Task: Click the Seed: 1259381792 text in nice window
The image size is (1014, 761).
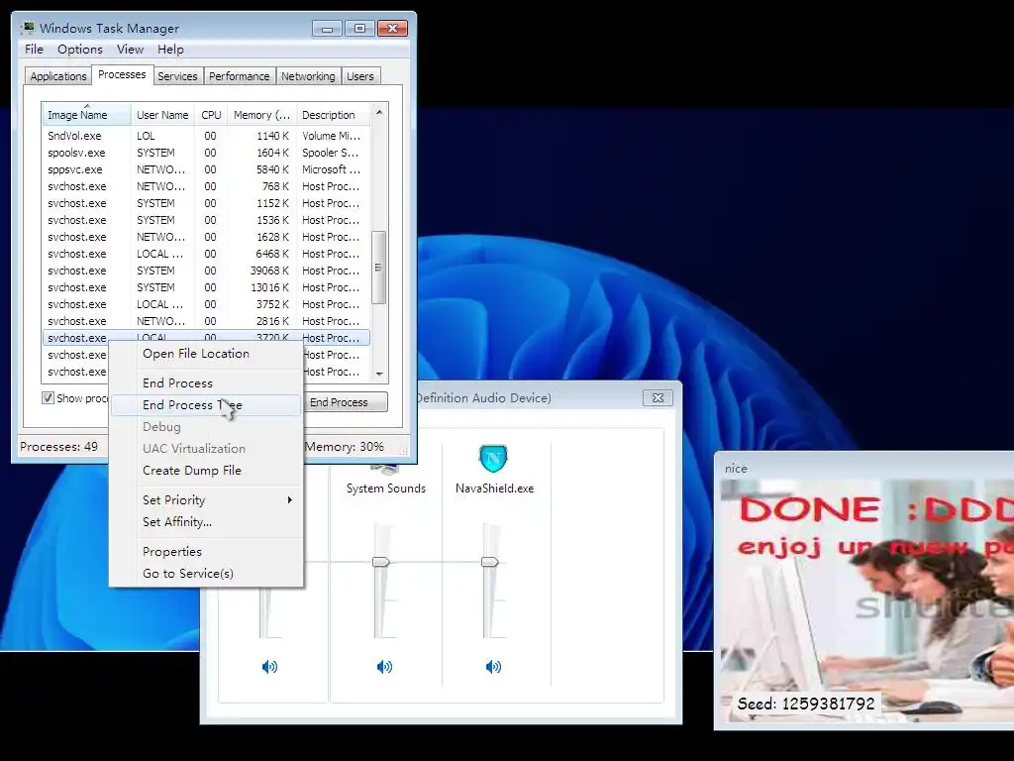Action: (806, 704)
